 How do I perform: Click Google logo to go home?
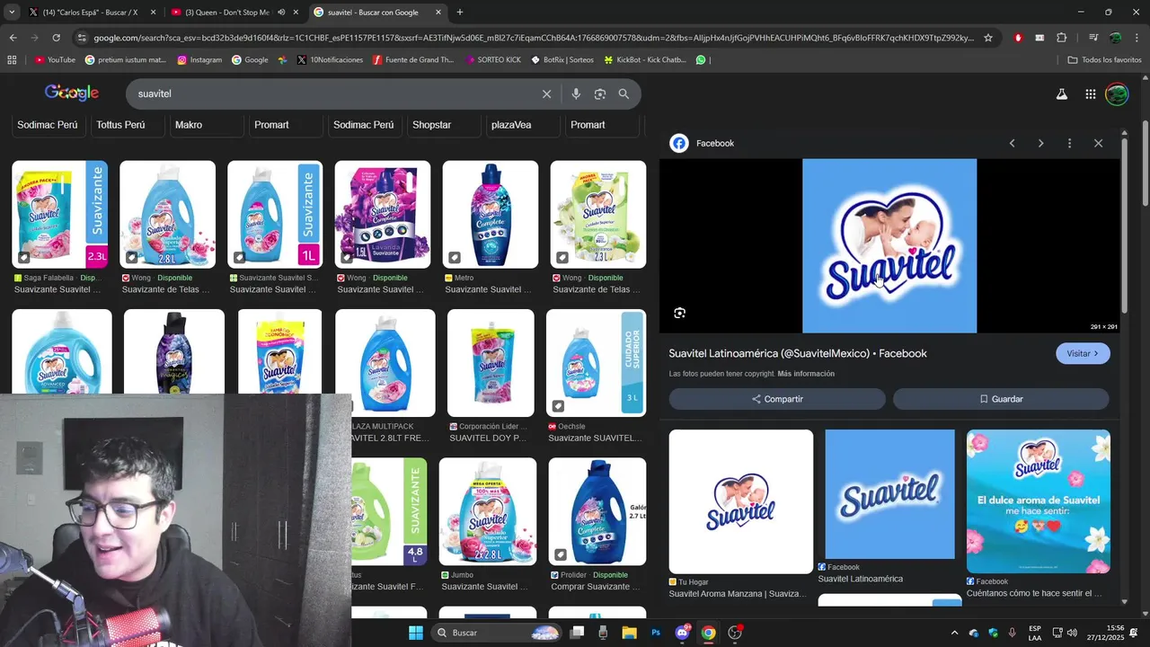point(72,93)
